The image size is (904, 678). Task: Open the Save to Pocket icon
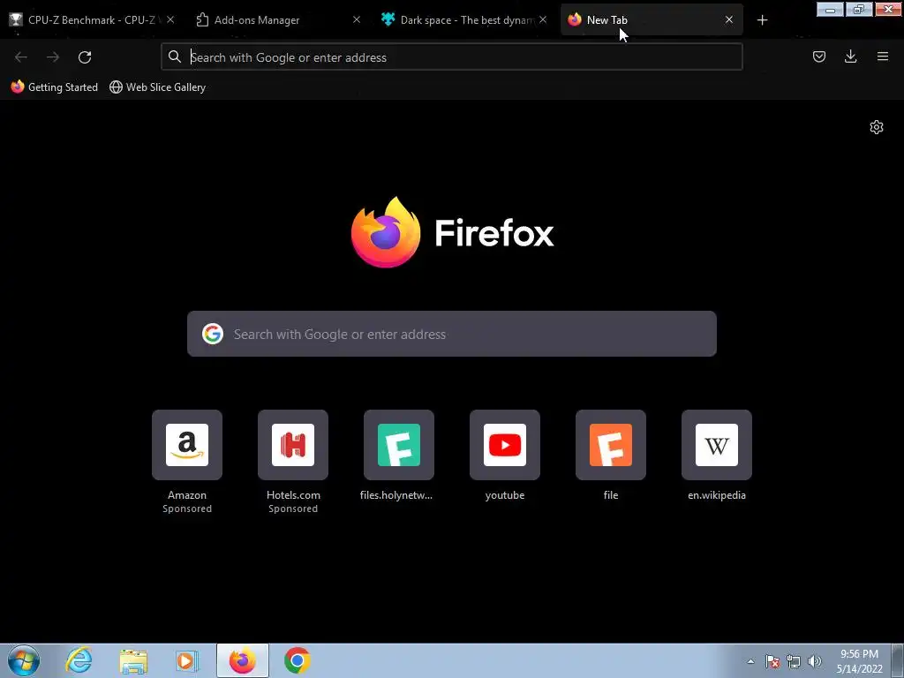point(818,56)
